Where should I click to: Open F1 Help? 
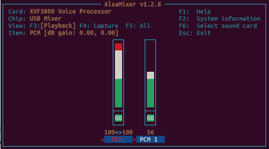coord(195,12)
